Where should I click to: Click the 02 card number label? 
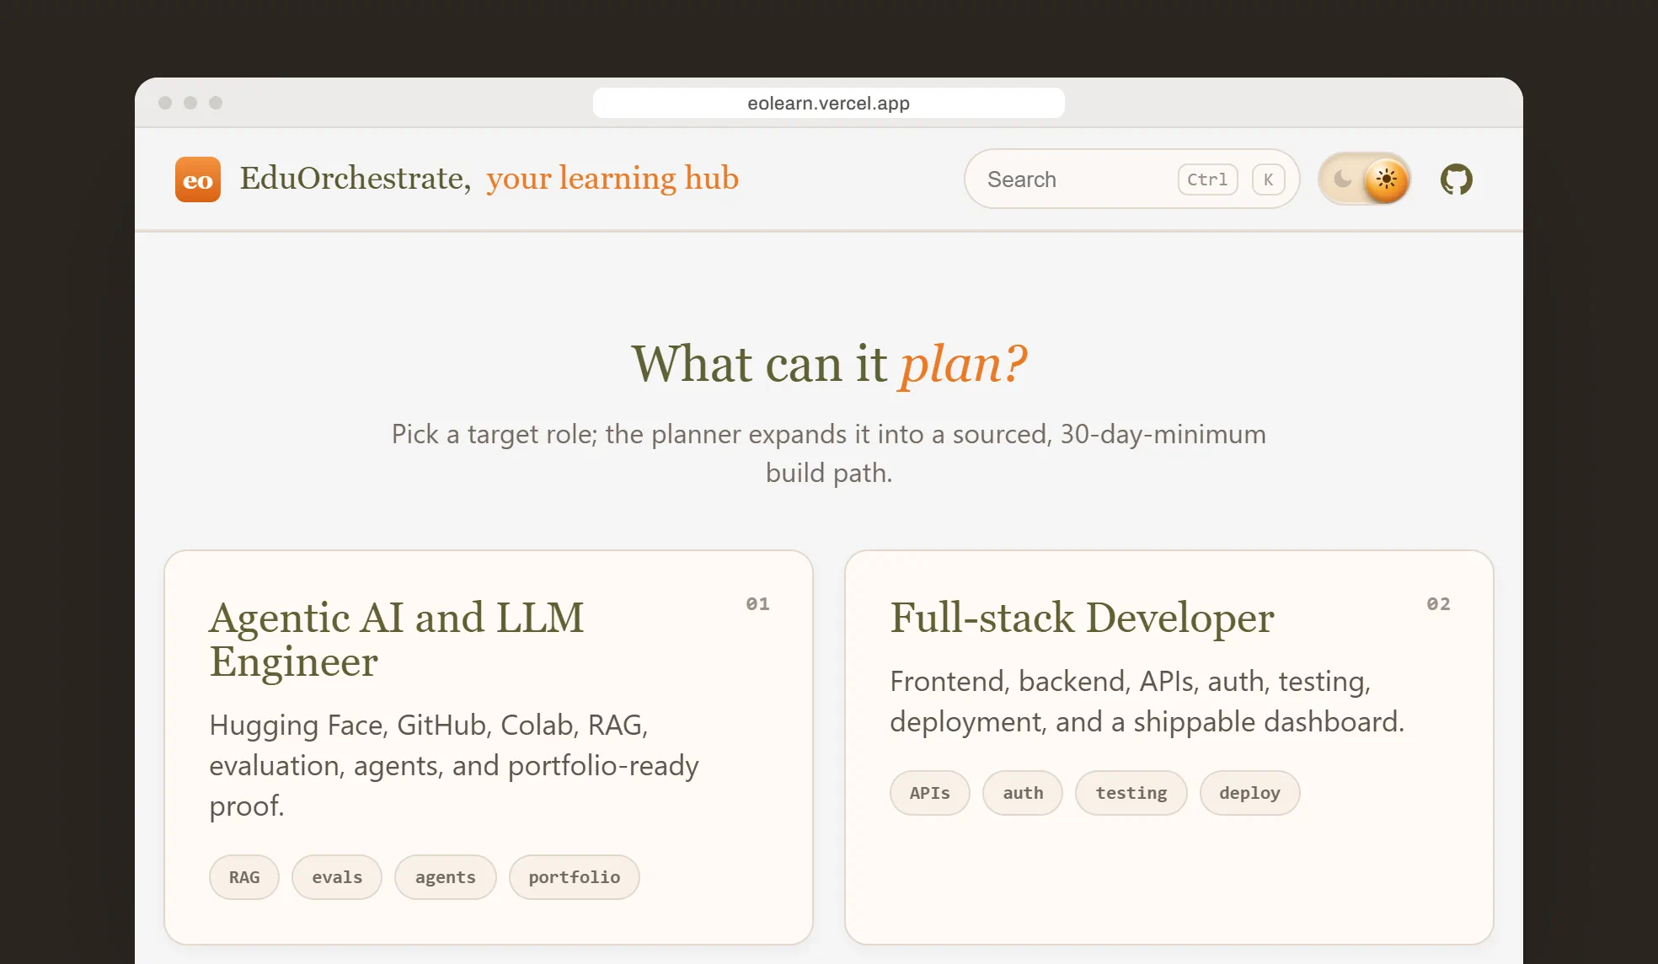1438,604
